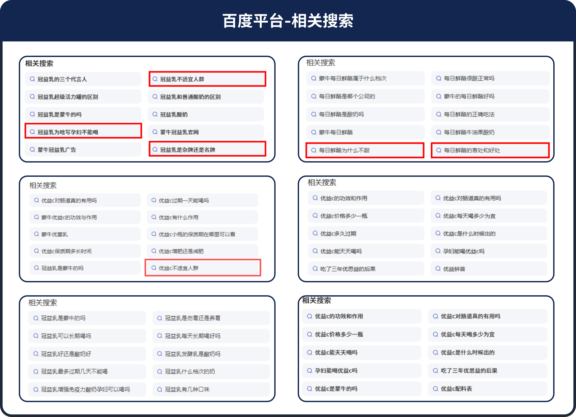Viewport: 576px width, 417px height.
Task: Select 优益c小瓶的保质期在哪里可以看 suggestion
Action: (x=202, y=234)
